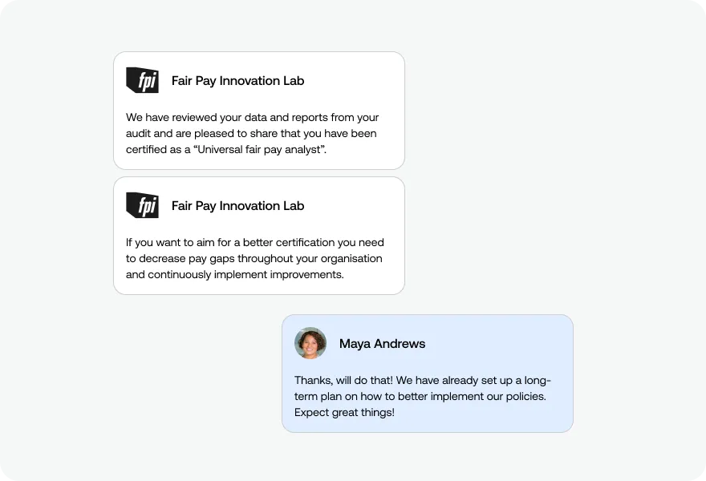Click the fpi logo above the audit certification message

[142, 80]
